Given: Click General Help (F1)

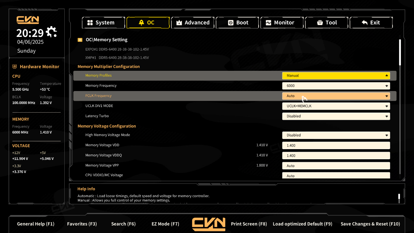Looking at the screenshot, I should pos(36,224).
